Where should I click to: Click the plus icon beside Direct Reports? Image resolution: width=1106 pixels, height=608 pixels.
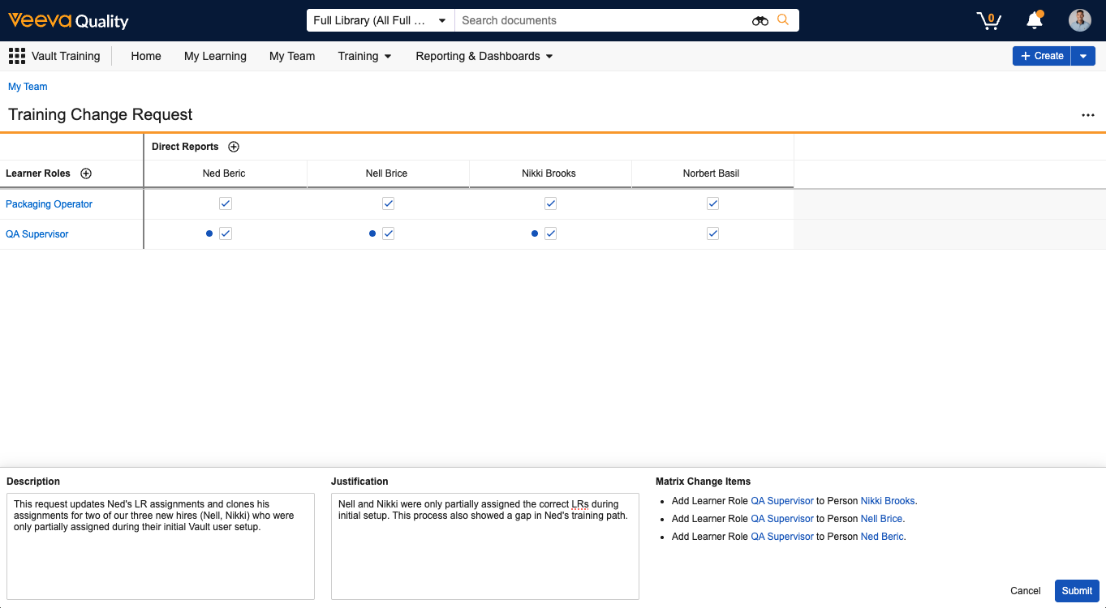[234, 147]
